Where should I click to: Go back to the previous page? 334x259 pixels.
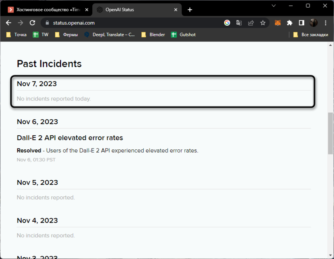(8, 23)
